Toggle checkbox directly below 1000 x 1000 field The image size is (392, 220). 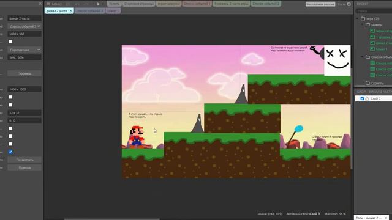[x=10, y=97]
